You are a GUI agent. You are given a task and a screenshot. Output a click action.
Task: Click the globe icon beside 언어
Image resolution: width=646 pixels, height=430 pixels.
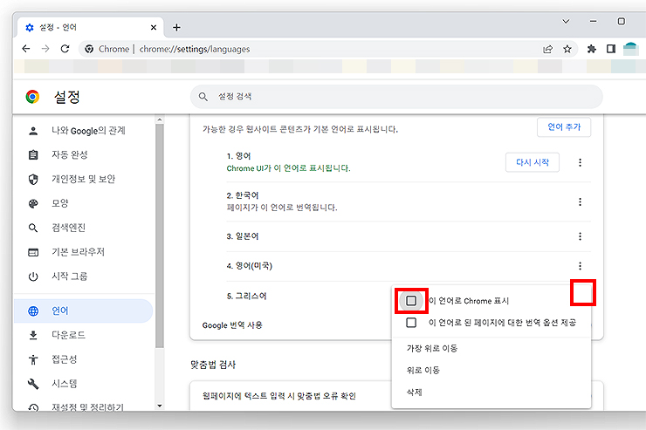point(33,311)
